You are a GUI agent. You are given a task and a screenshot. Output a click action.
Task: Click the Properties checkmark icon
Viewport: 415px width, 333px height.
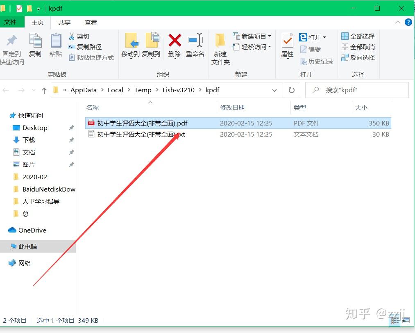coord(287,40)
